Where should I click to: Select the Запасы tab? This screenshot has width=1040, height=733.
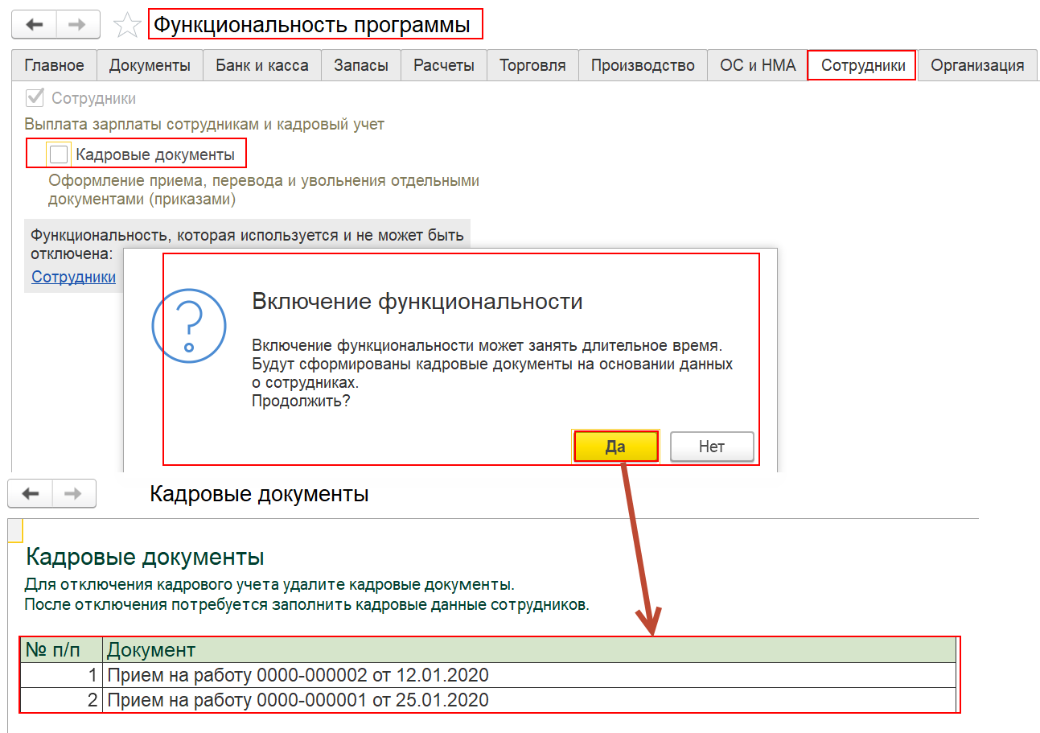tap(361, 65)
